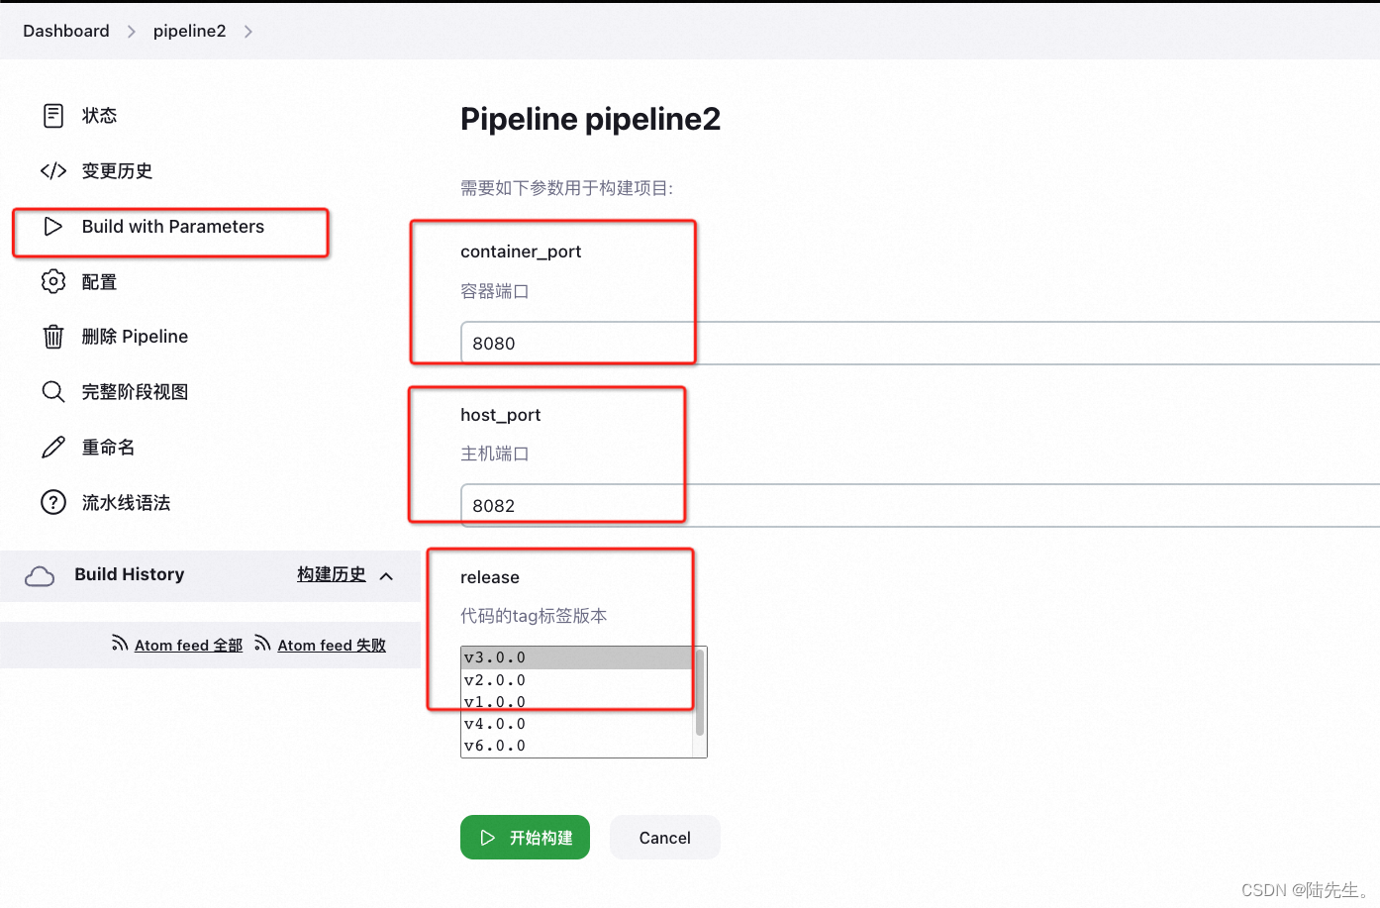
Task: Click the 重命名 pencil icon
Action: coord(53,448)
